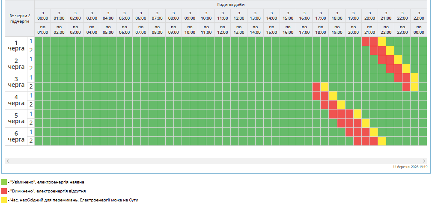Click the green "Увімкнено" legend swatch

(x=4, y=182)
